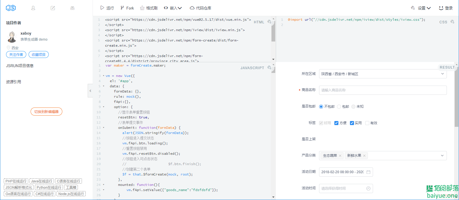Open the 嵌入 dropdown menu
Viewport: 459px width, 200px height.
(x=173, y=8)
